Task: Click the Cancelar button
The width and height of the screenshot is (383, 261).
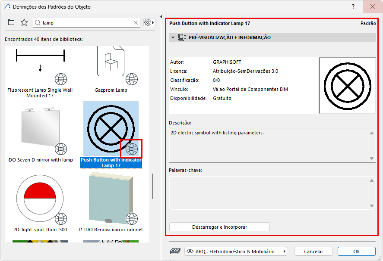Action: 313,251
